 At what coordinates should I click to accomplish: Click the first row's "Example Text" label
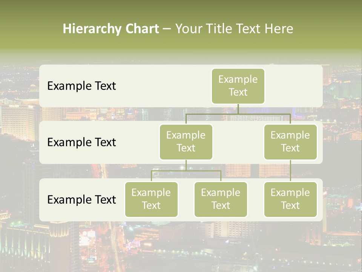[x=81, y=86]
